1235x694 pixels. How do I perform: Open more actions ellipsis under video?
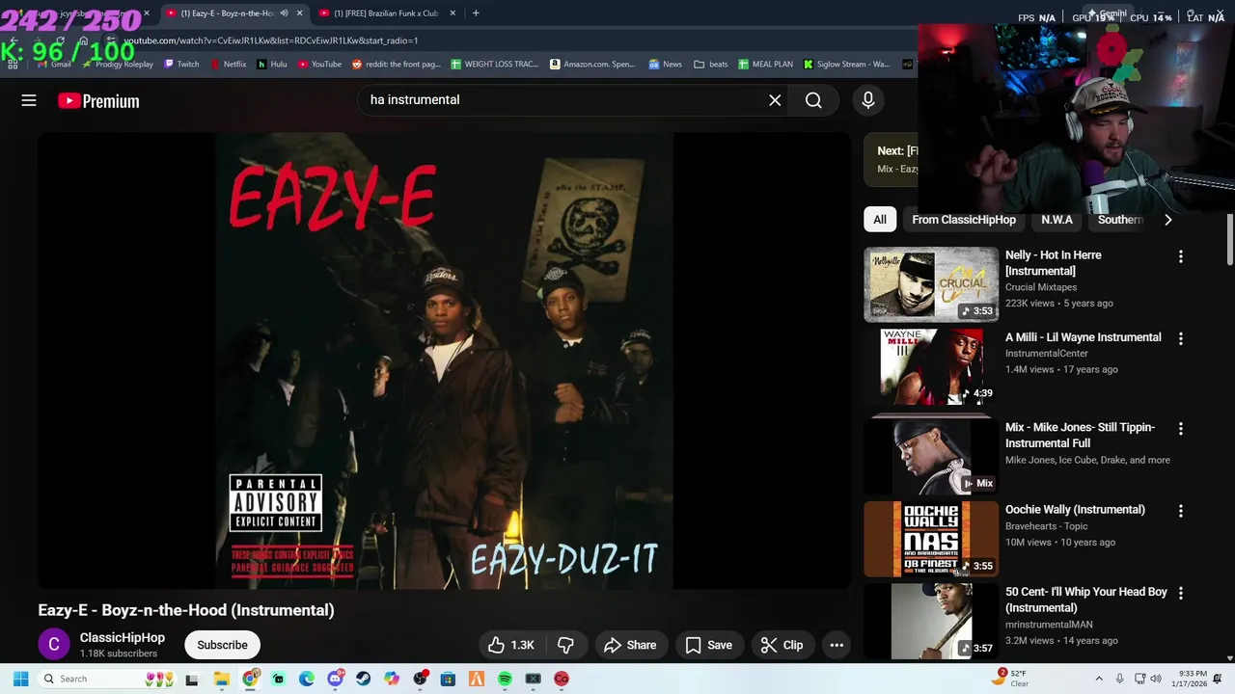(x=837, y=645)
